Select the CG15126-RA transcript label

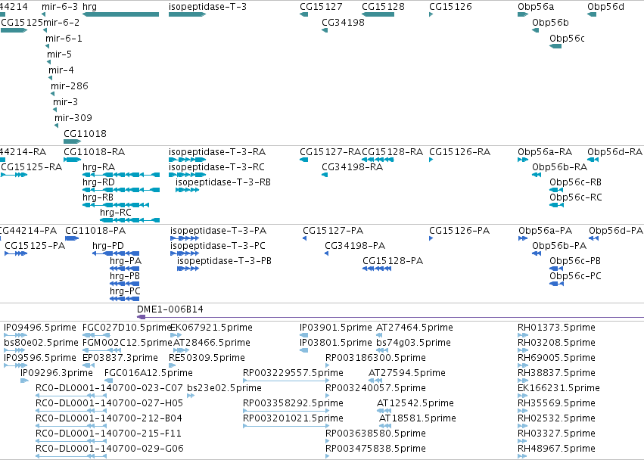pos(459,152)
